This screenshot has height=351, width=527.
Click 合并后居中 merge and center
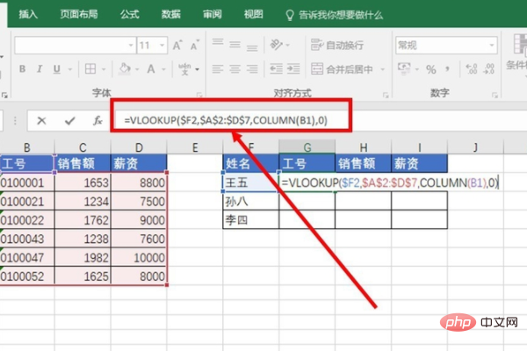[342, 69]
